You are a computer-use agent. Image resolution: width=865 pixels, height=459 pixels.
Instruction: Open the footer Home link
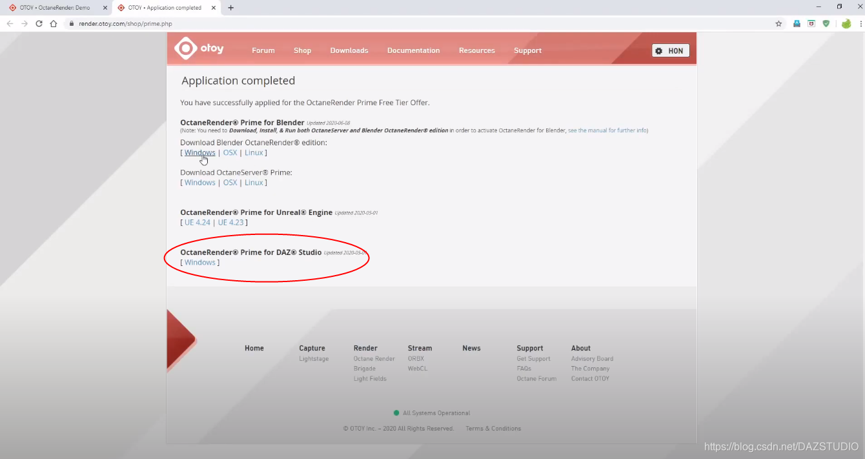pyautogui.click(x=254, y=348)
